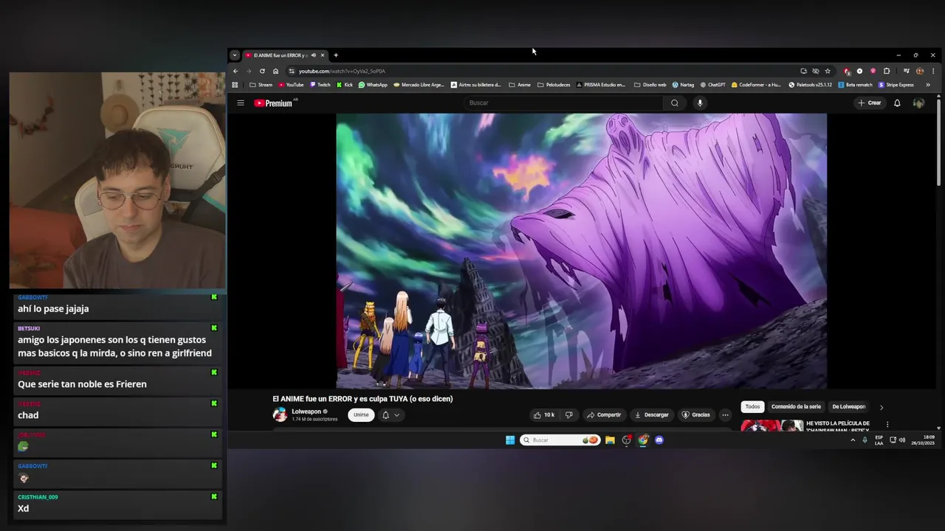The image size is (945, 531).
Task: Open the WhatsApp bookmark
Action: [373, 85]
